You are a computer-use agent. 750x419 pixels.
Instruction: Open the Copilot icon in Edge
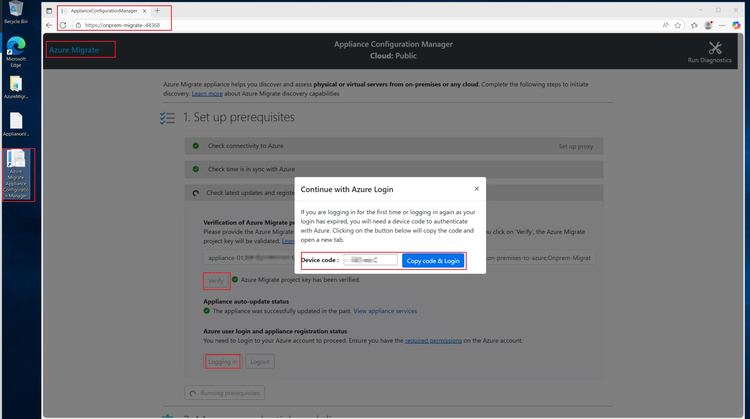[736, 25]
